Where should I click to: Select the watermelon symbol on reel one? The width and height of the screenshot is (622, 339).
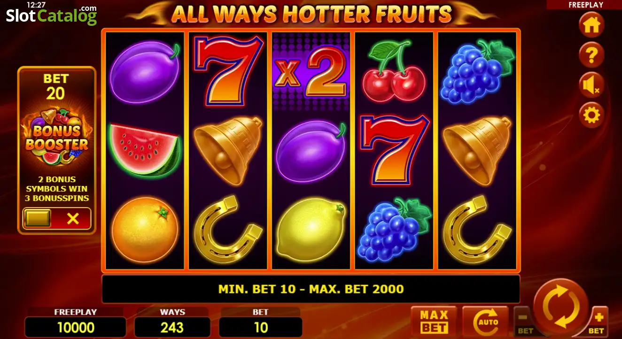tap(145, 149)
